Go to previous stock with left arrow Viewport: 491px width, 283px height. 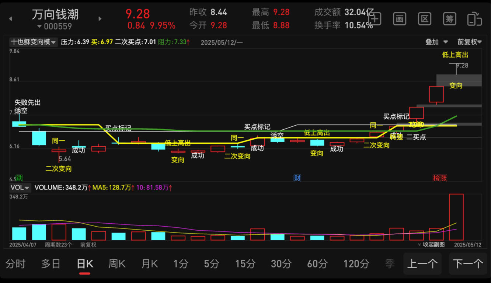tap(10, 19)
